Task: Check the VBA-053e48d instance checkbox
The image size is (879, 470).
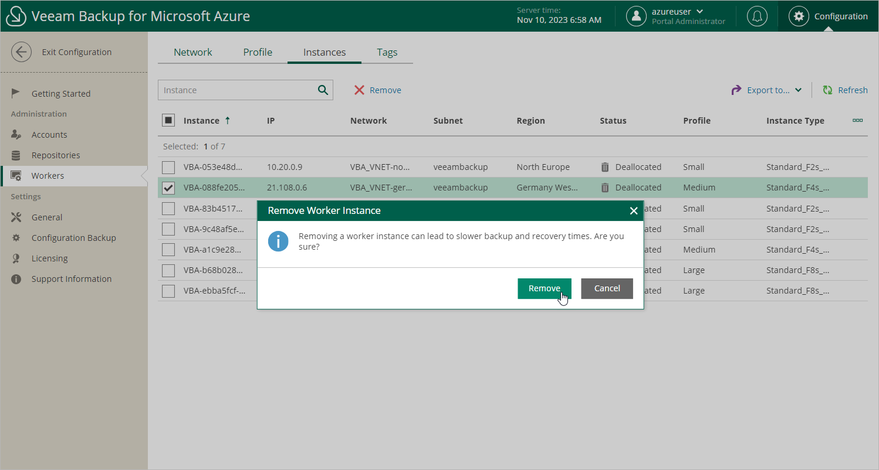Action: 168,167
